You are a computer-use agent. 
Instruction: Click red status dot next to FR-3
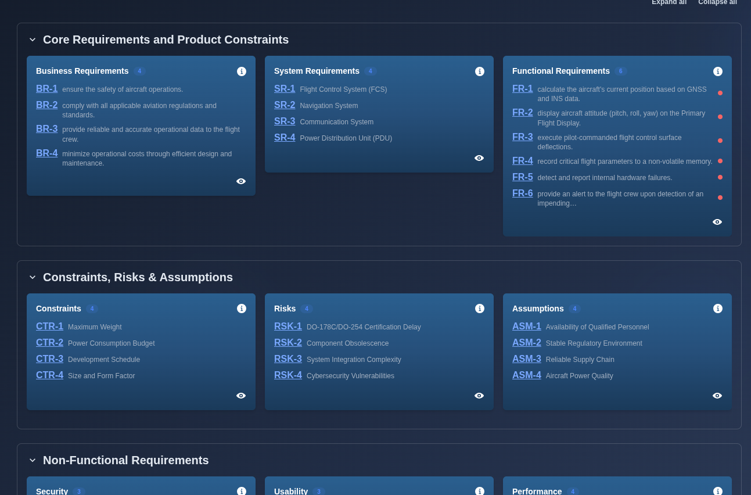(720, 141)
